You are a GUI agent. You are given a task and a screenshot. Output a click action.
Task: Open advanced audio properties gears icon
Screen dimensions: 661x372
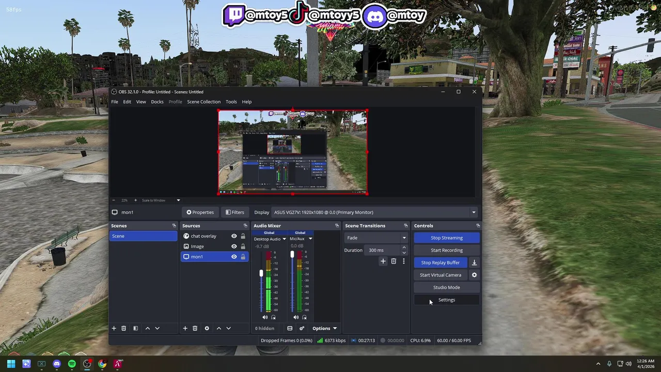[302, 328]
